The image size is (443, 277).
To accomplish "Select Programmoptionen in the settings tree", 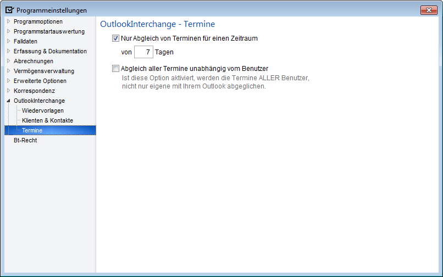I will pos(38,21).
